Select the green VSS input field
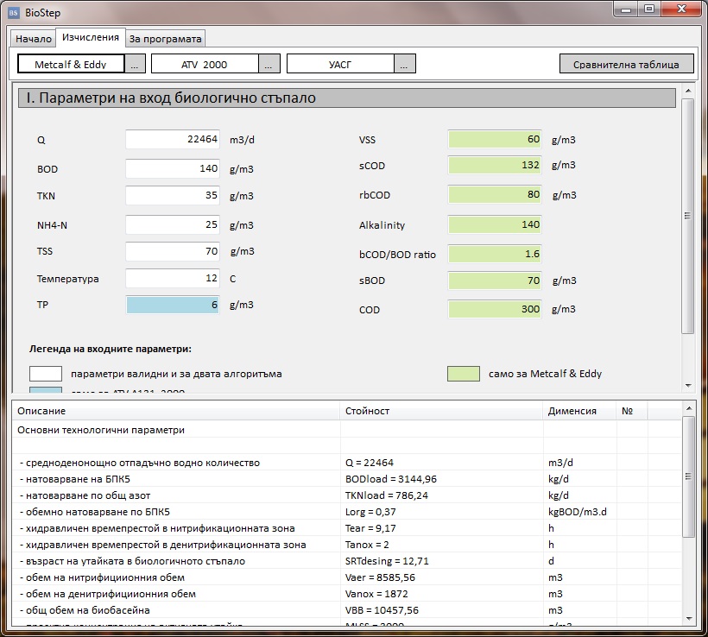Screen dimensions: 708x637 [x=495, y=139]
